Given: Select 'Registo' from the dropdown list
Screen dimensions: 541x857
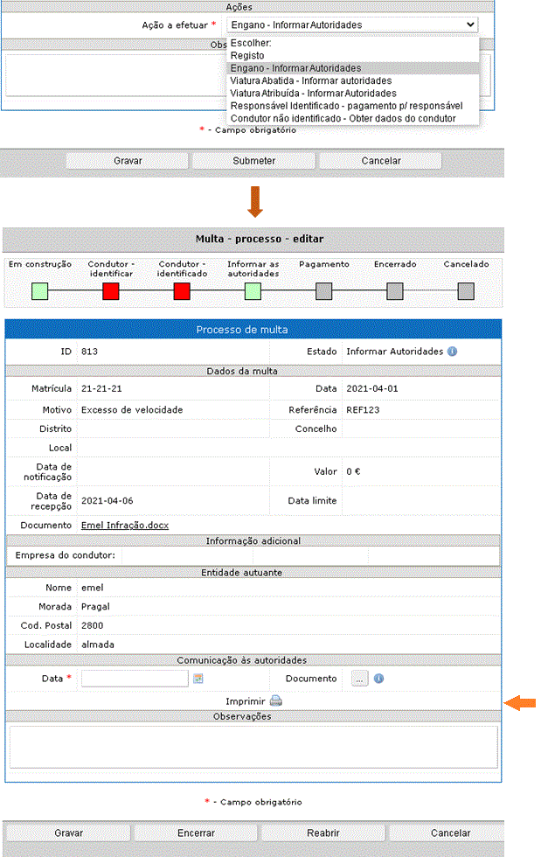Looking at the screenshot, I should point(247,55).
